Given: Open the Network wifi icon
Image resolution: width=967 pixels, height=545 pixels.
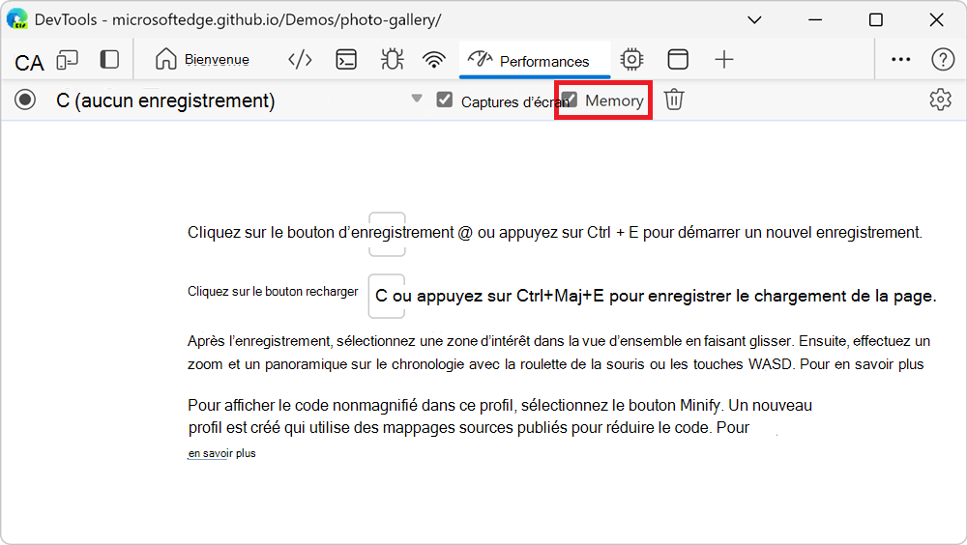Looking at the screenshot, I should tap(434, 60).
